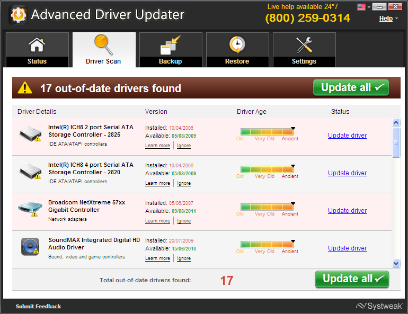Click the SoundMAX speaker icon
The height and width of the screenshot is (314, 408).
pos(30,246)
